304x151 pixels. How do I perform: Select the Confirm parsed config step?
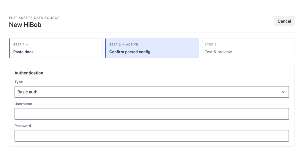pyautogui.click(x=152, y=48)
